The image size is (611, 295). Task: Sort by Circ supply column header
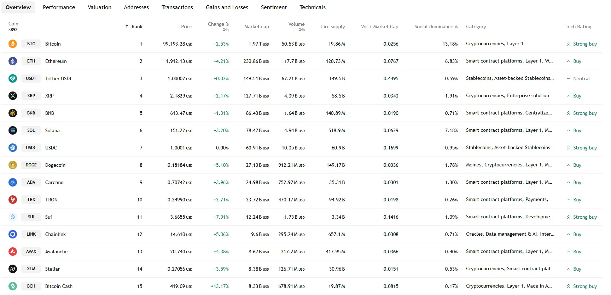pyautogui.click(x=332, y=26)
